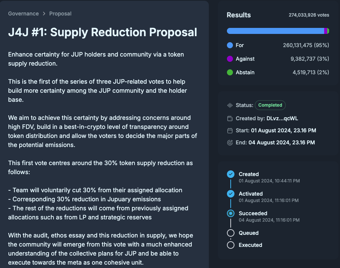340x268 pixels.
Task: Click the Completed status badge
Action: (270, 105)
